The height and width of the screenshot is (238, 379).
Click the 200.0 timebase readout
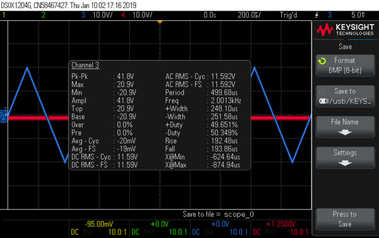(250, 15)
